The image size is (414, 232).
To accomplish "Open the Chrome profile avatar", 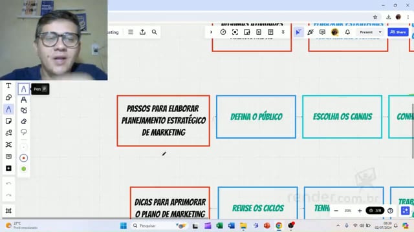I will pyautogui.click(x=398, y=17).
